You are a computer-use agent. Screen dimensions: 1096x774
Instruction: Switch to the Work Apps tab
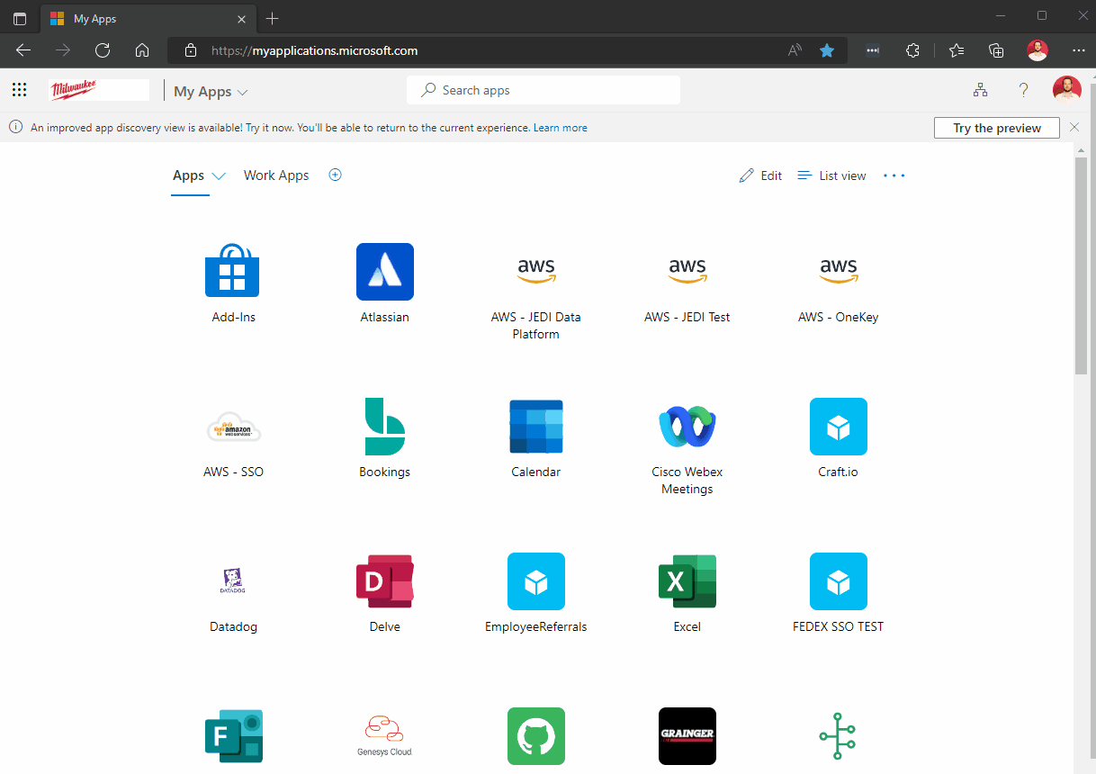pos(276,175)
